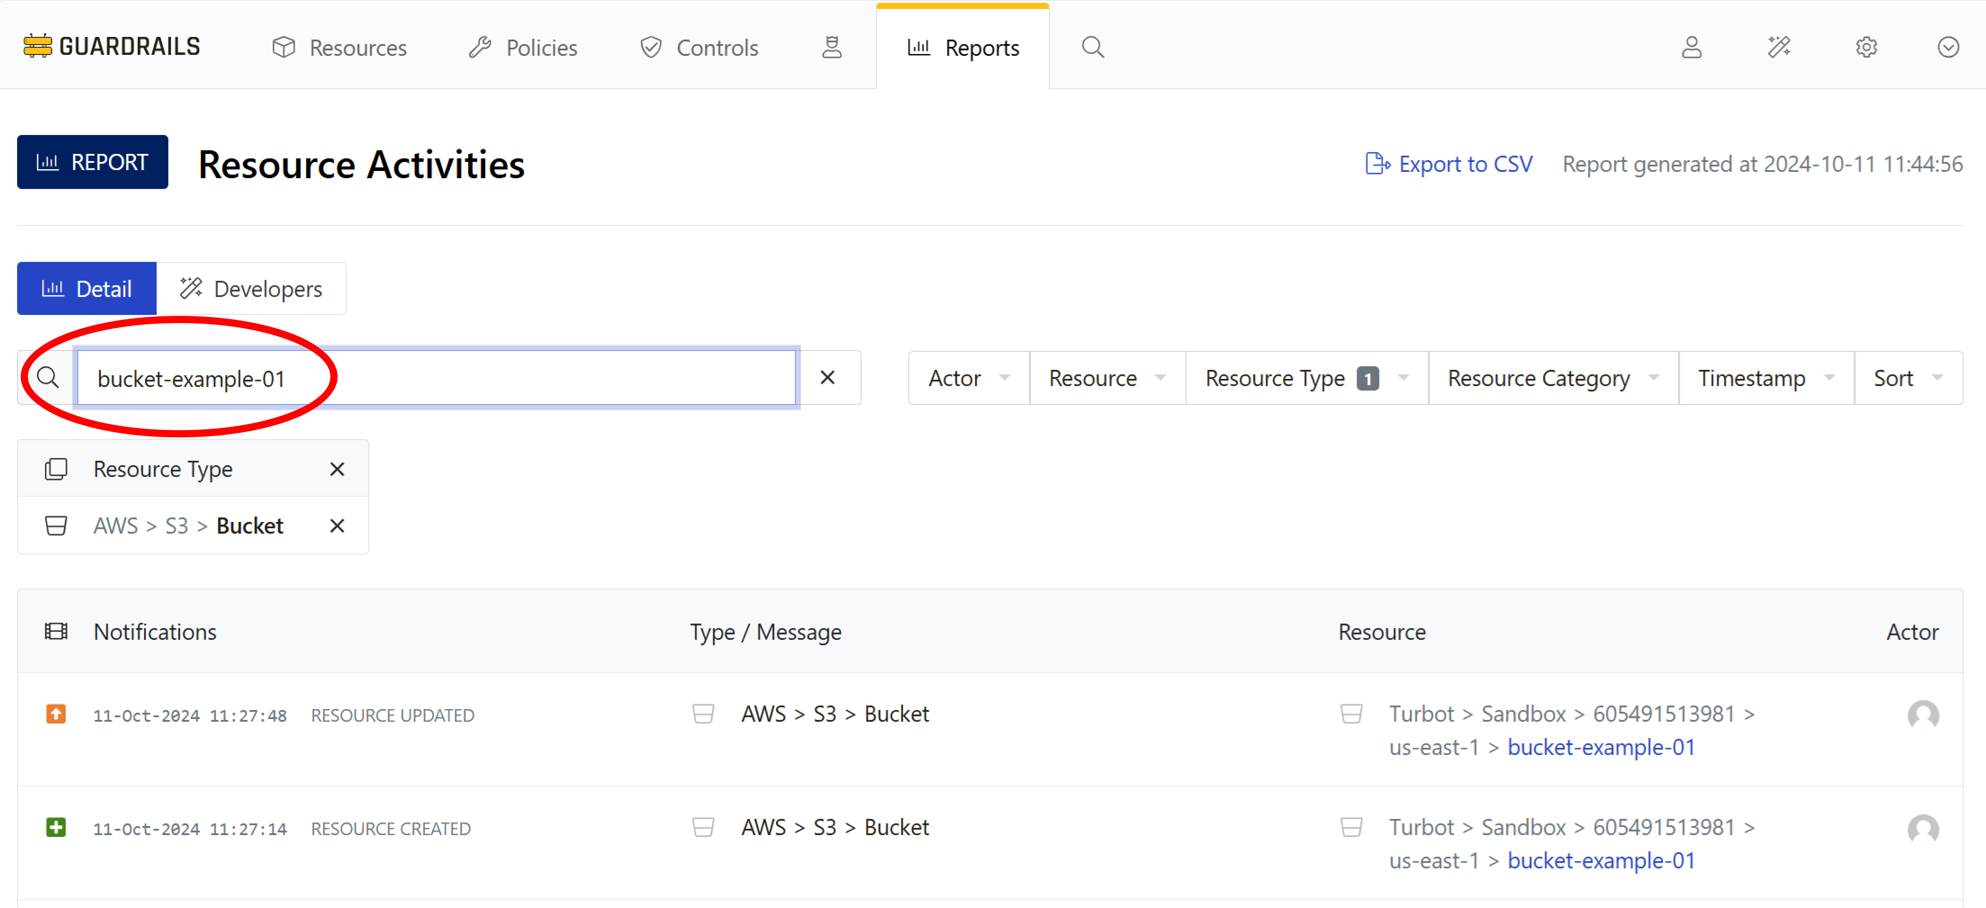Click the user profile icon top right

tap(1691, 47)
